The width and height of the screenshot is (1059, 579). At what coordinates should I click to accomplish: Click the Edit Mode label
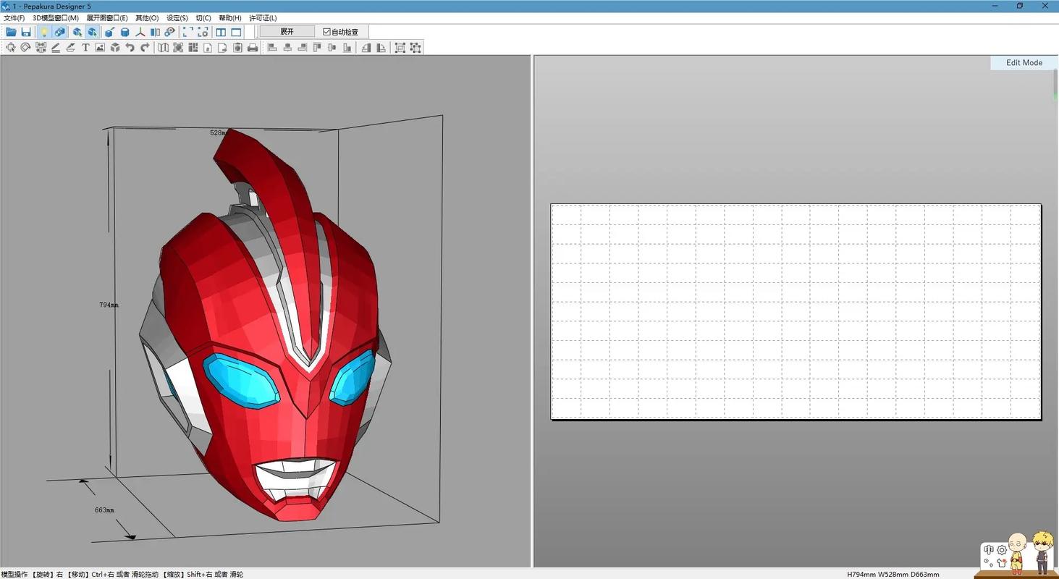1024,63
